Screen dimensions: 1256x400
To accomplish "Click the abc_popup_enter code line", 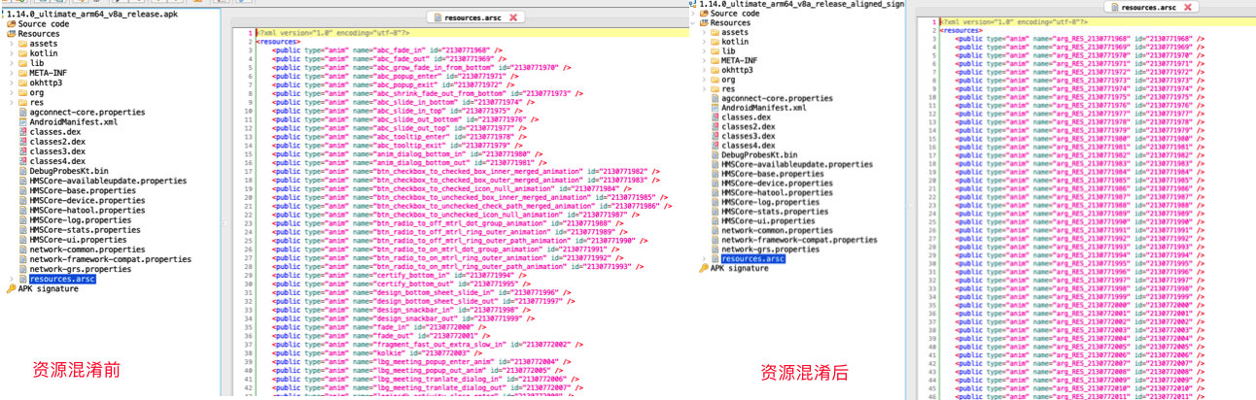I will click(x=396, y=76).
